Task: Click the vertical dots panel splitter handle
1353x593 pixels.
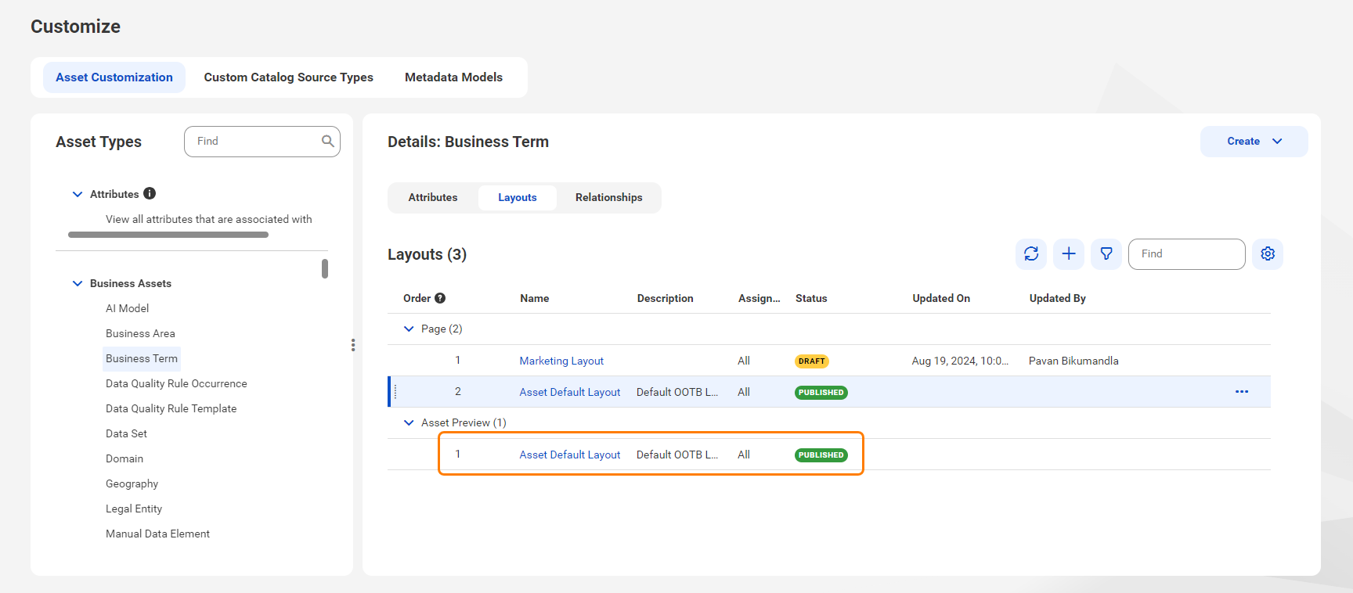Action: click(x=353, y=345)
